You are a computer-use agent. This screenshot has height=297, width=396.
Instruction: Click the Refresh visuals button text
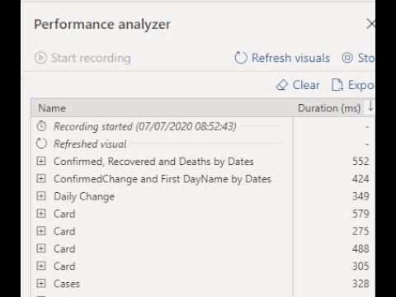(290, 58)
